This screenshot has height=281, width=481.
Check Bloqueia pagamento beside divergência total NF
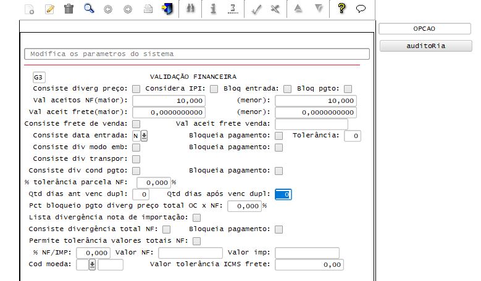pyautogui.click(x=279, y=230)
